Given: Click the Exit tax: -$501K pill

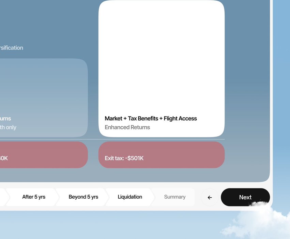Looking at the screenshot, I should [162, 155].
